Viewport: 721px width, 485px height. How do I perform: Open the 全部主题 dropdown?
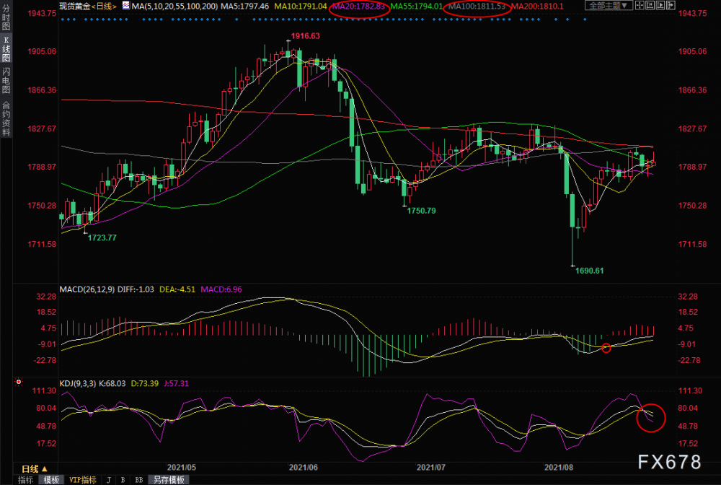(x=609, y=6)
